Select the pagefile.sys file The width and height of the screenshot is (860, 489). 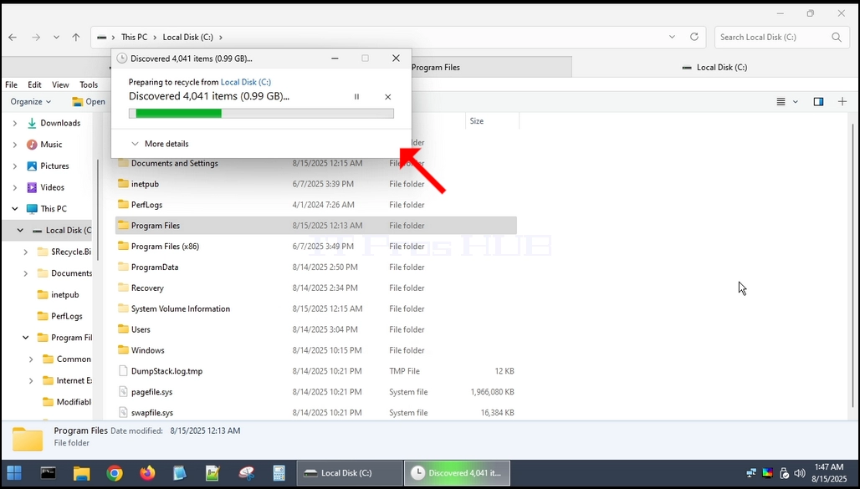tap(316, 392)
